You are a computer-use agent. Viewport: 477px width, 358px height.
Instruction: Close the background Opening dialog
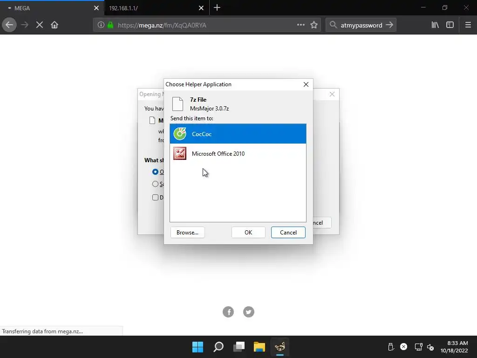click(332, 94)
